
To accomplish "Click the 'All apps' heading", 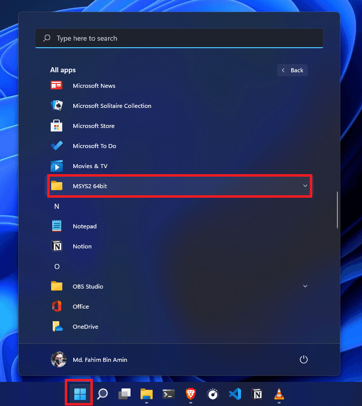I will 63,70.
